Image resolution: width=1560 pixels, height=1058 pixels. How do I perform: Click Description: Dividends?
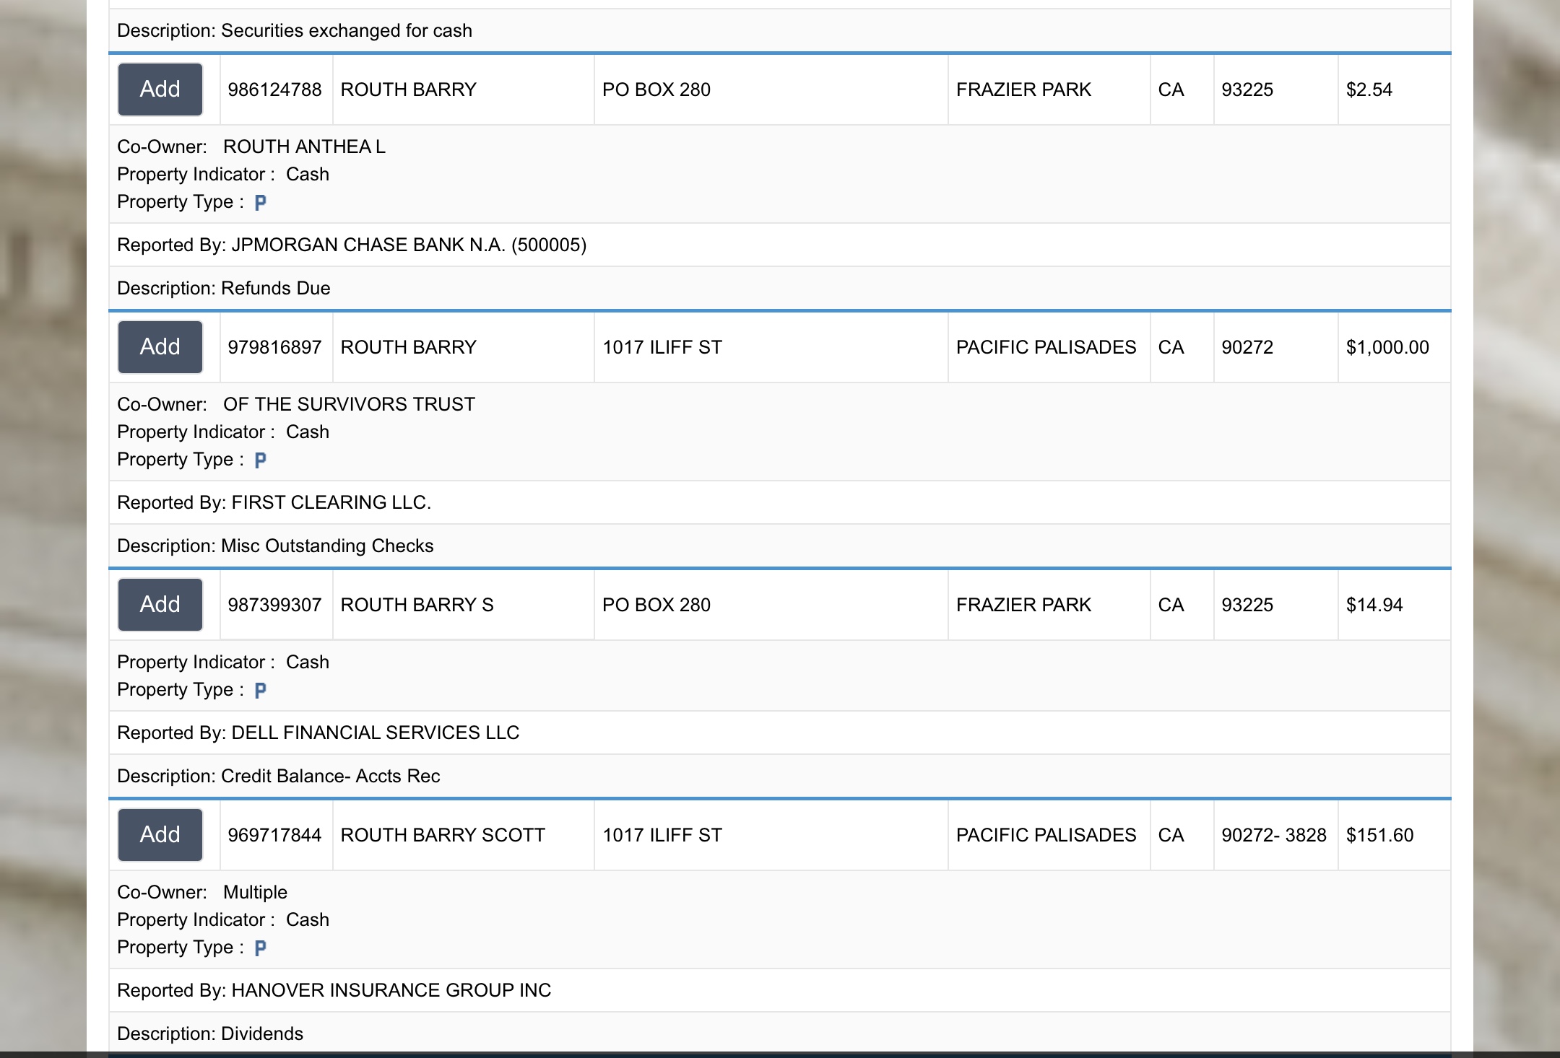(x=210, y=1033)
